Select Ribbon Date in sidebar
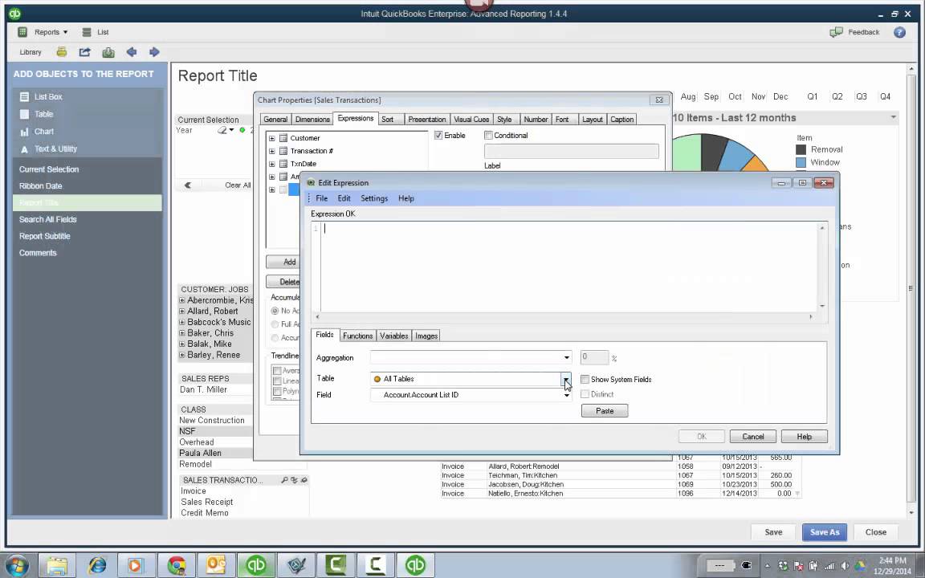 pyautogui.click(x=40, y=185)
